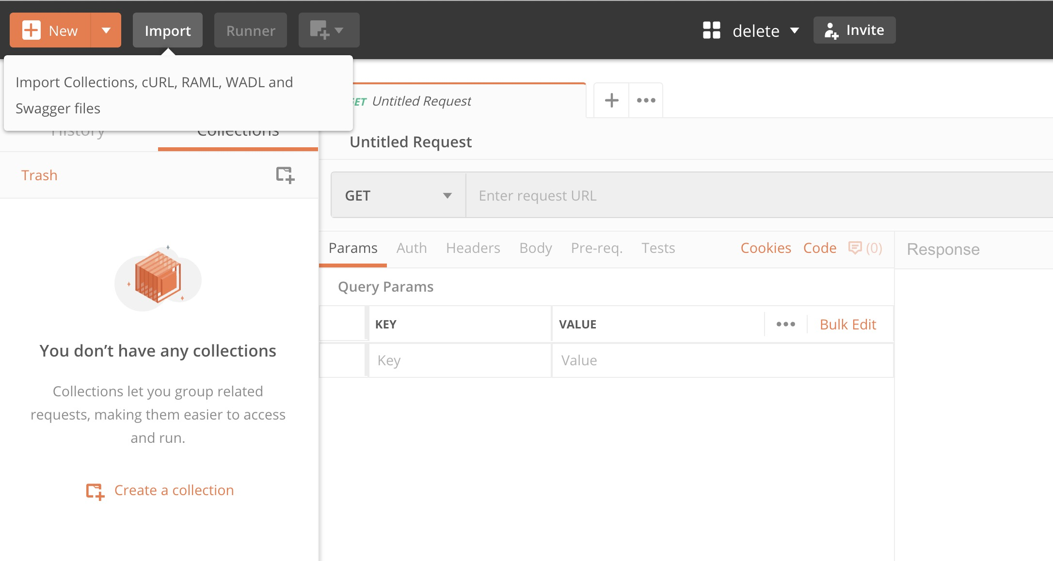1053x561 pixels.
Task: Open the Cookies link
Action: [x=766, y=248]
